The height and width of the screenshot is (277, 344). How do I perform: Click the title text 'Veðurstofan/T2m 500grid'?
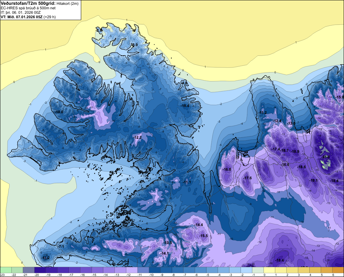pyautogui.click(x=28, y=3)
